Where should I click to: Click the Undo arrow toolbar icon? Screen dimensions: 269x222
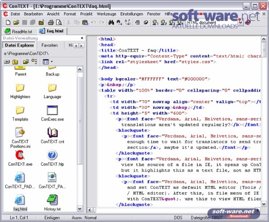point(94,22)
